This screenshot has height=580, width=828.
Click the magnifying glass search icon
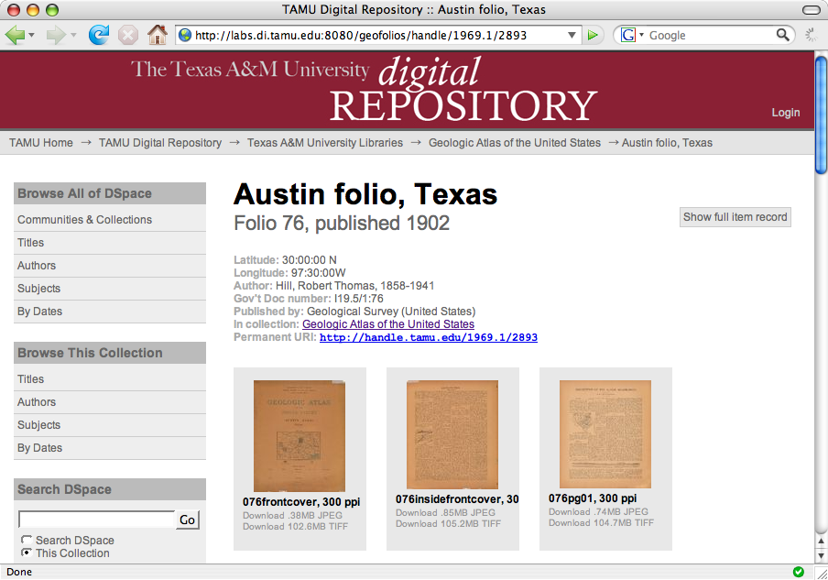(x=783, y=36)
